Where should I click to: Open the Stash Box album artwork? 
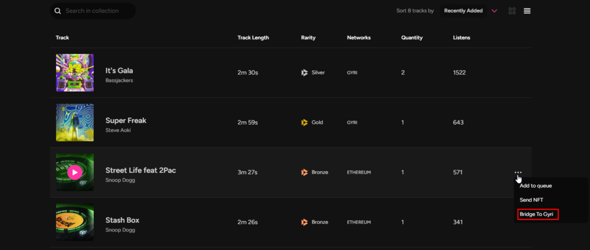[x=75, y=222]
